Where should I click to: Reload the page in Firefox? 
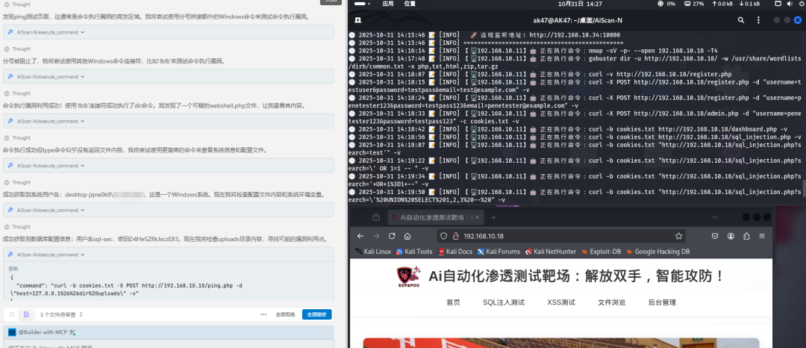[x=392, y=236]
